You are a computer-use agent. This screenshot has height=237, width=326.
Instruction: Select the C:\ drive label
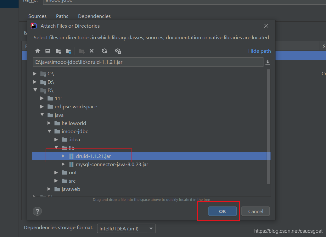(51, 74)
